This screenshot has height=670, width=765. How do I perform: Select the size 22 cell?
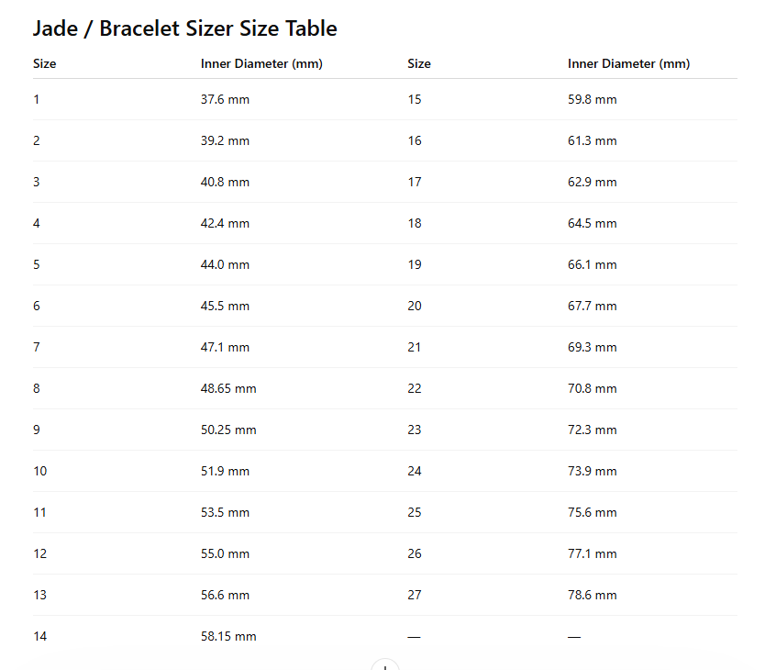(415, 388)
